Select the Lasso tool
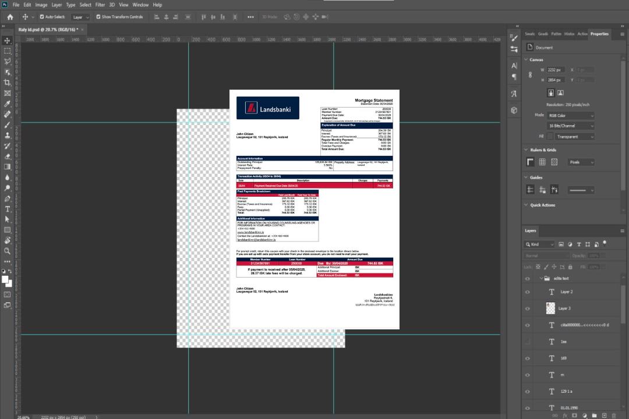 click(7, 61)
